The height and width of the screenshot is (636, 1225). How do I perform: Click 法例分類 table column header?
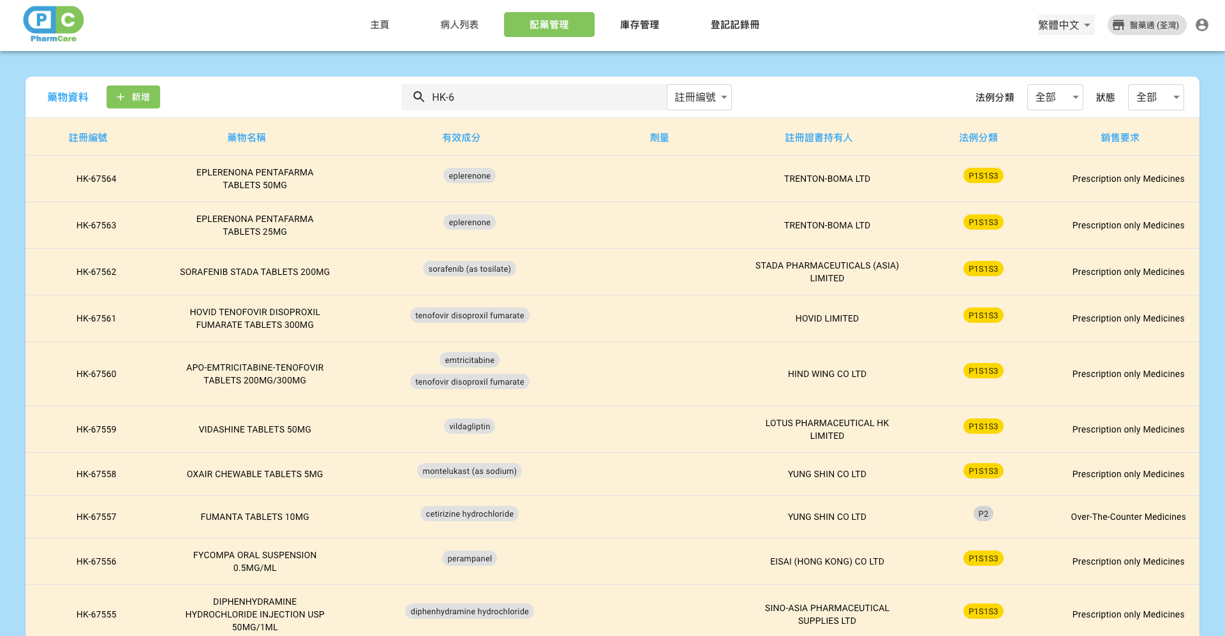(x=979, y=138)
